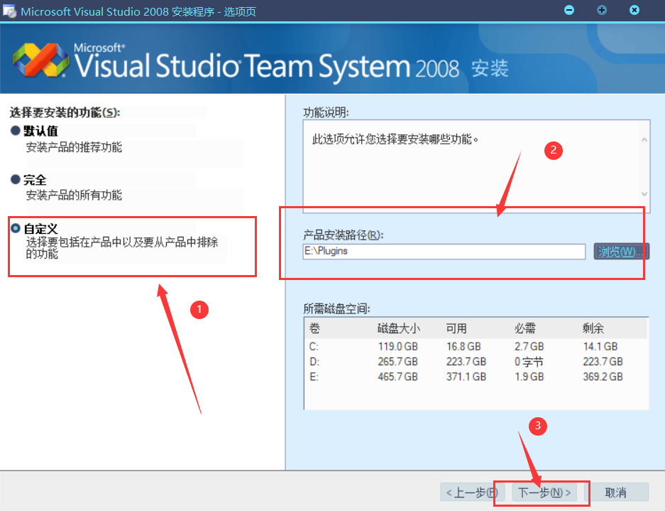The height and width of the screenshot is (511, 665).
Task: Open the 浏览(W)... folder browser
Action: click(x=622, y=252)
